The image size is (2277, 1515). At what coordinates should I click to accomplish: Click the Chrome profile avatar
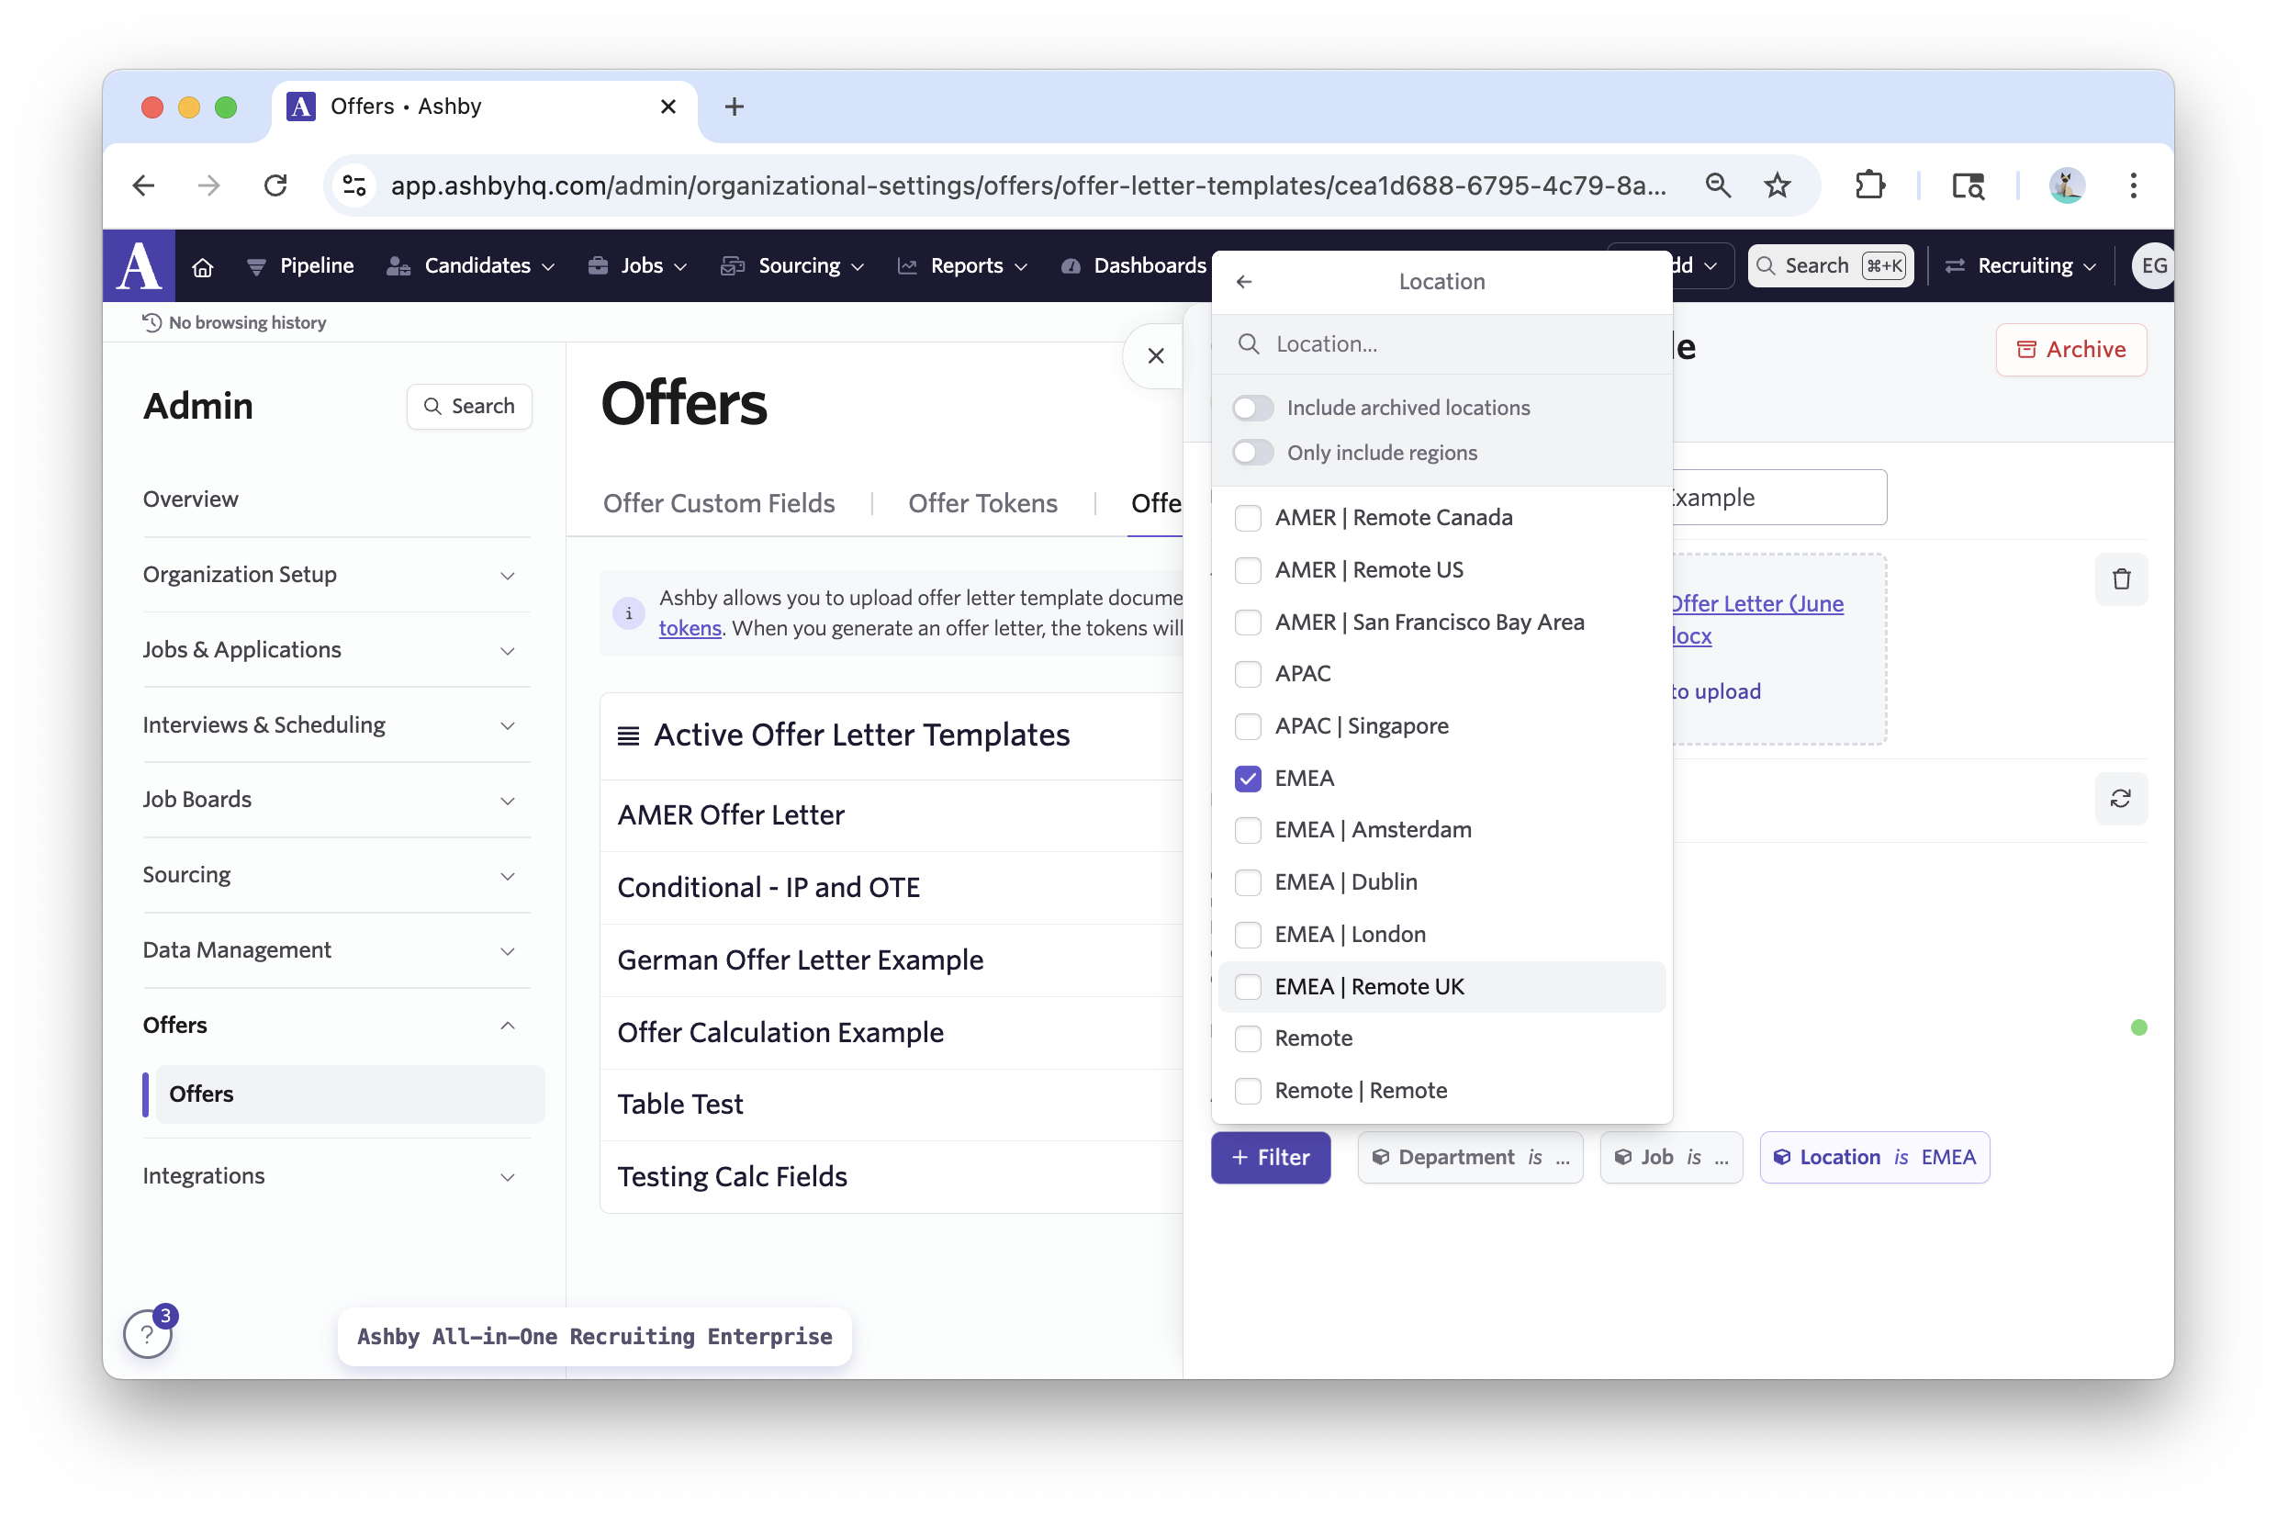click(2066, 185)
